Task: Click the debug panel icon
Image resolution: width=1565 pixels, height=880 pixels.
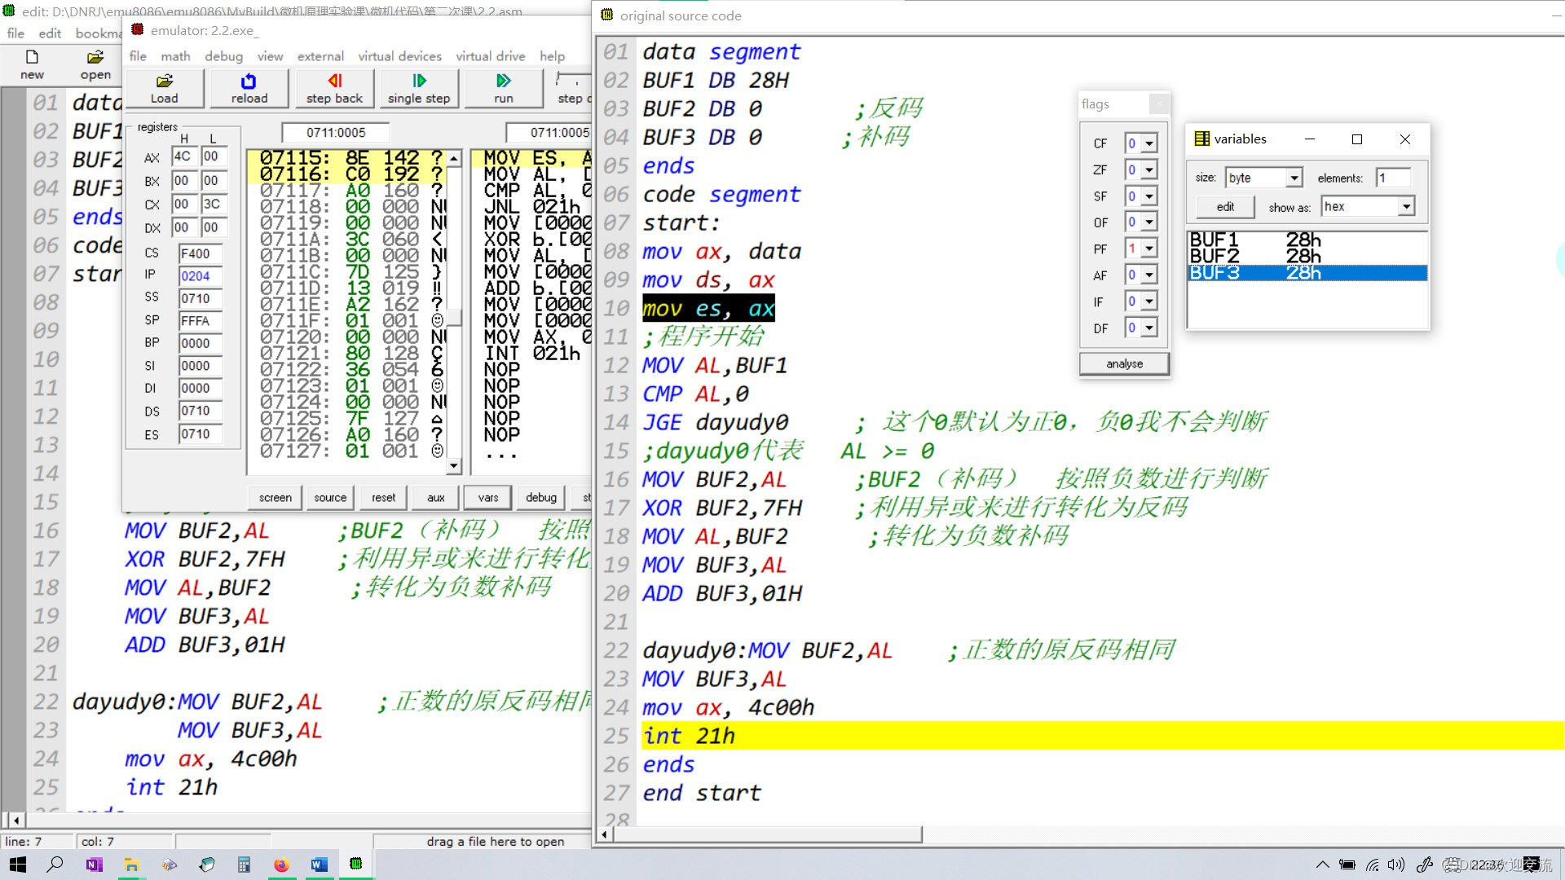Action: click(x=540, y=496)
